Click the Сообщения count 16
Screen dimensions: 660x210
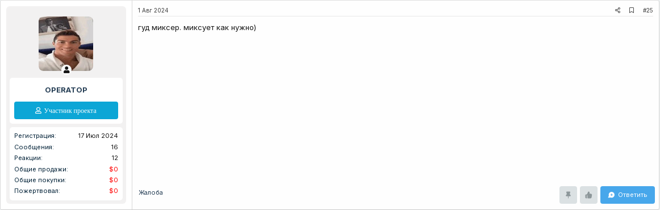(115, 147)
